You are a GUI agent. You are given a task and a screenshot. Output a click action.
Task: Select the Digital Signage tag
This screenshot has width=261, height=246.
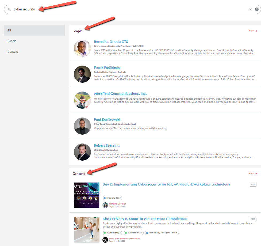112,233
